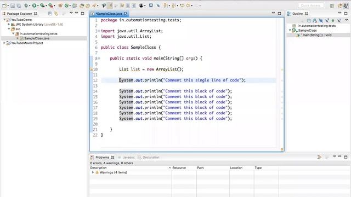Switch to the Java EE perspective icon
Image resolution: width=351 pixels, height=197 pixels.
[340, 5]
